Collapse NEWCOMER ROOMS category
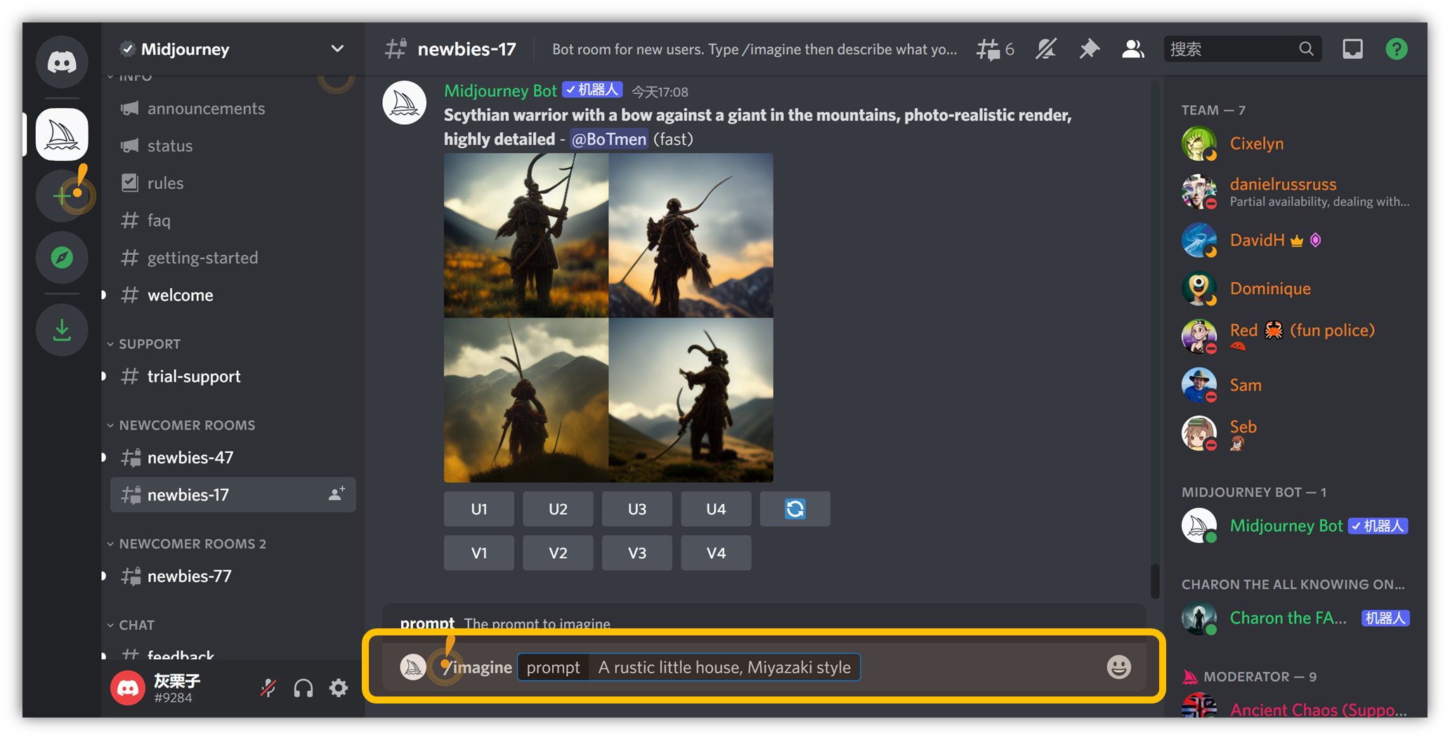Viewport: 1450px width, 740px height. (x=186, y=425)
